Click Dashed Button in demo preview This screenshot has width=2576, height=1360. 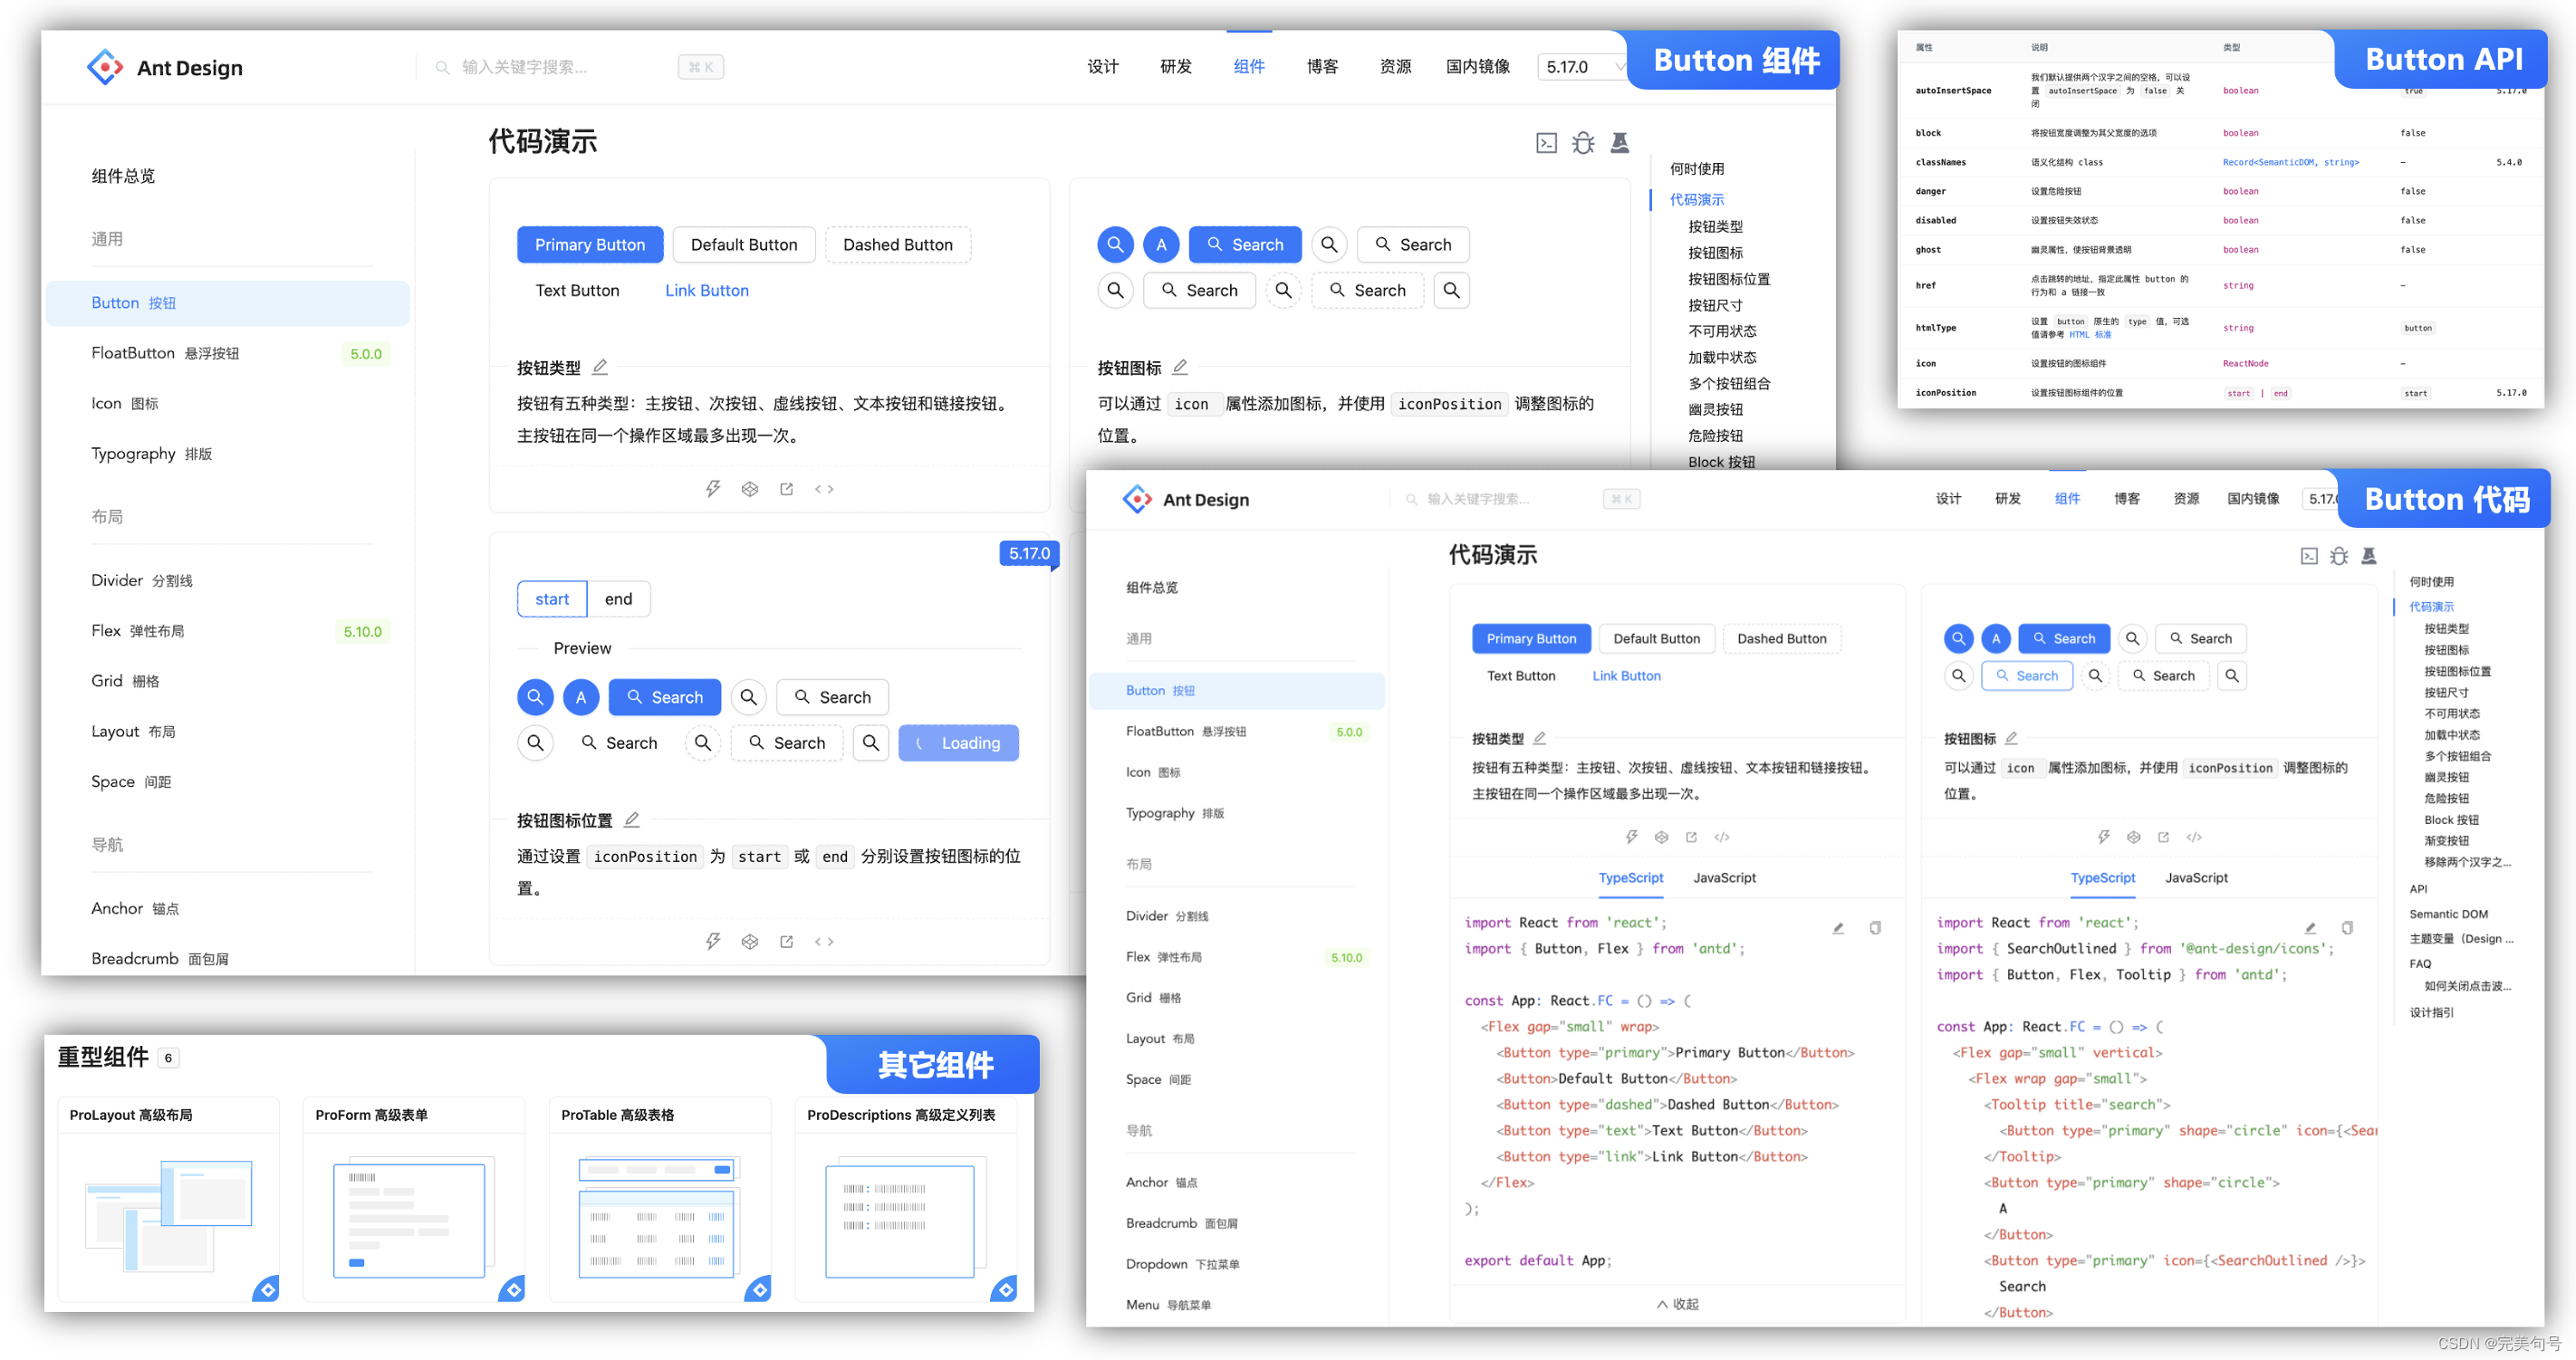898,244
